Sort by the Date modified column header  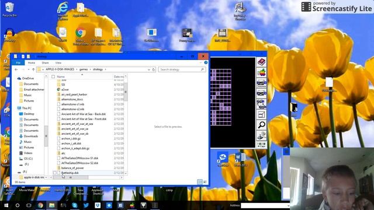[x=119, y=76]
